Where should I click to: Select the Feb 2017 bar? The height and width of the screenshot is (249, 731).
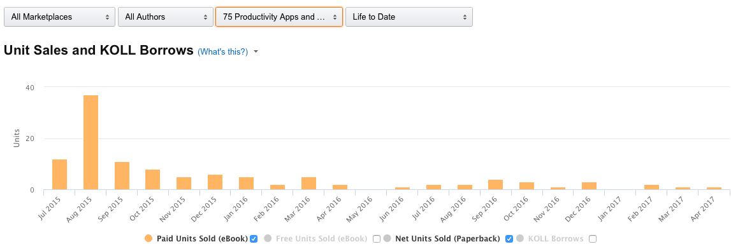click(x=652, y=187)
